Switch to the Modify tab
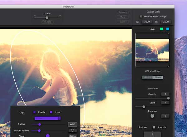Screen dimensions: 187x137 tap(147, 77)
